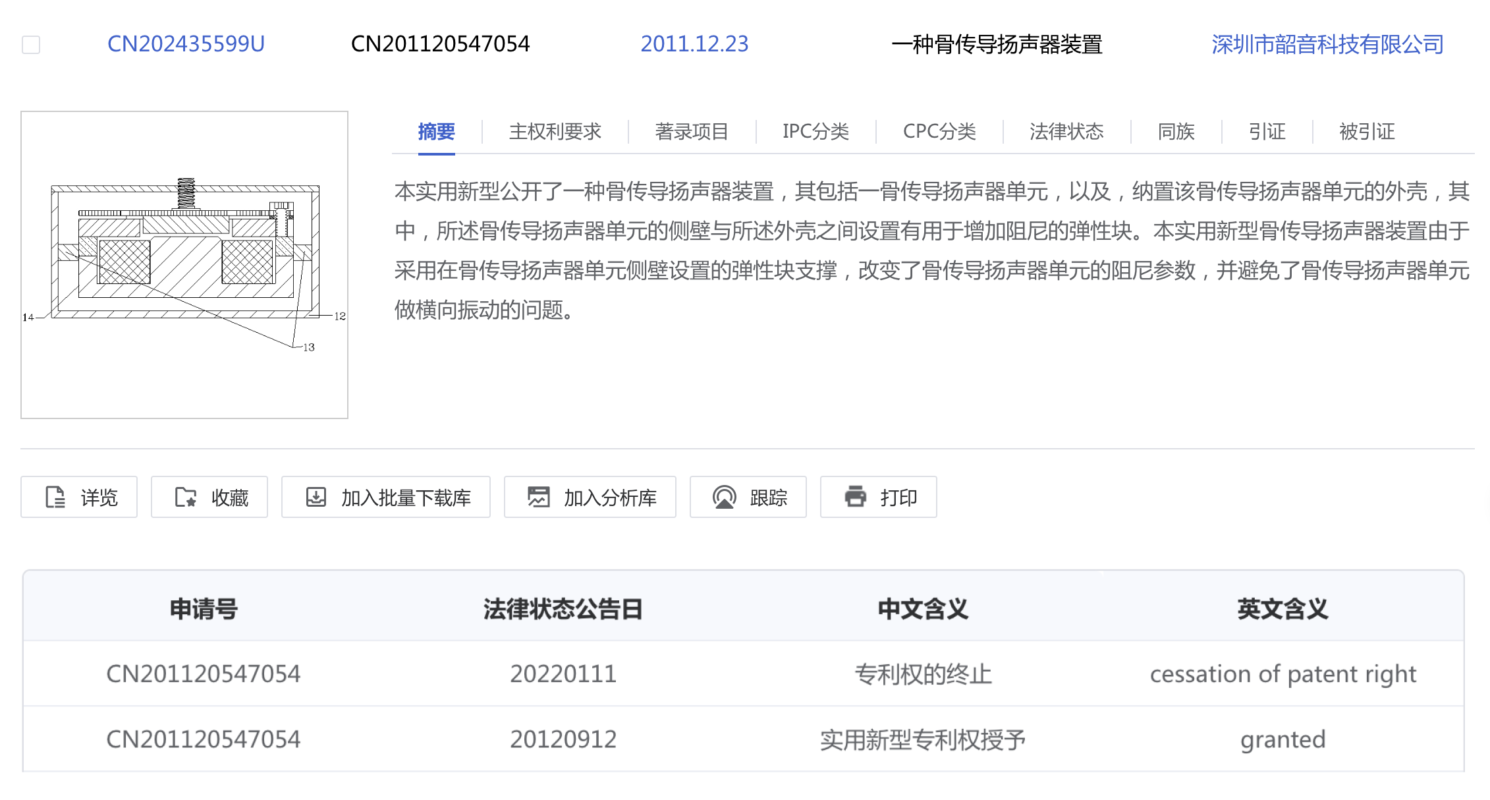Switch to the 引证 tab
Image resolution: width=1490 pixels, height=800 pixels.
point(1267,131)
